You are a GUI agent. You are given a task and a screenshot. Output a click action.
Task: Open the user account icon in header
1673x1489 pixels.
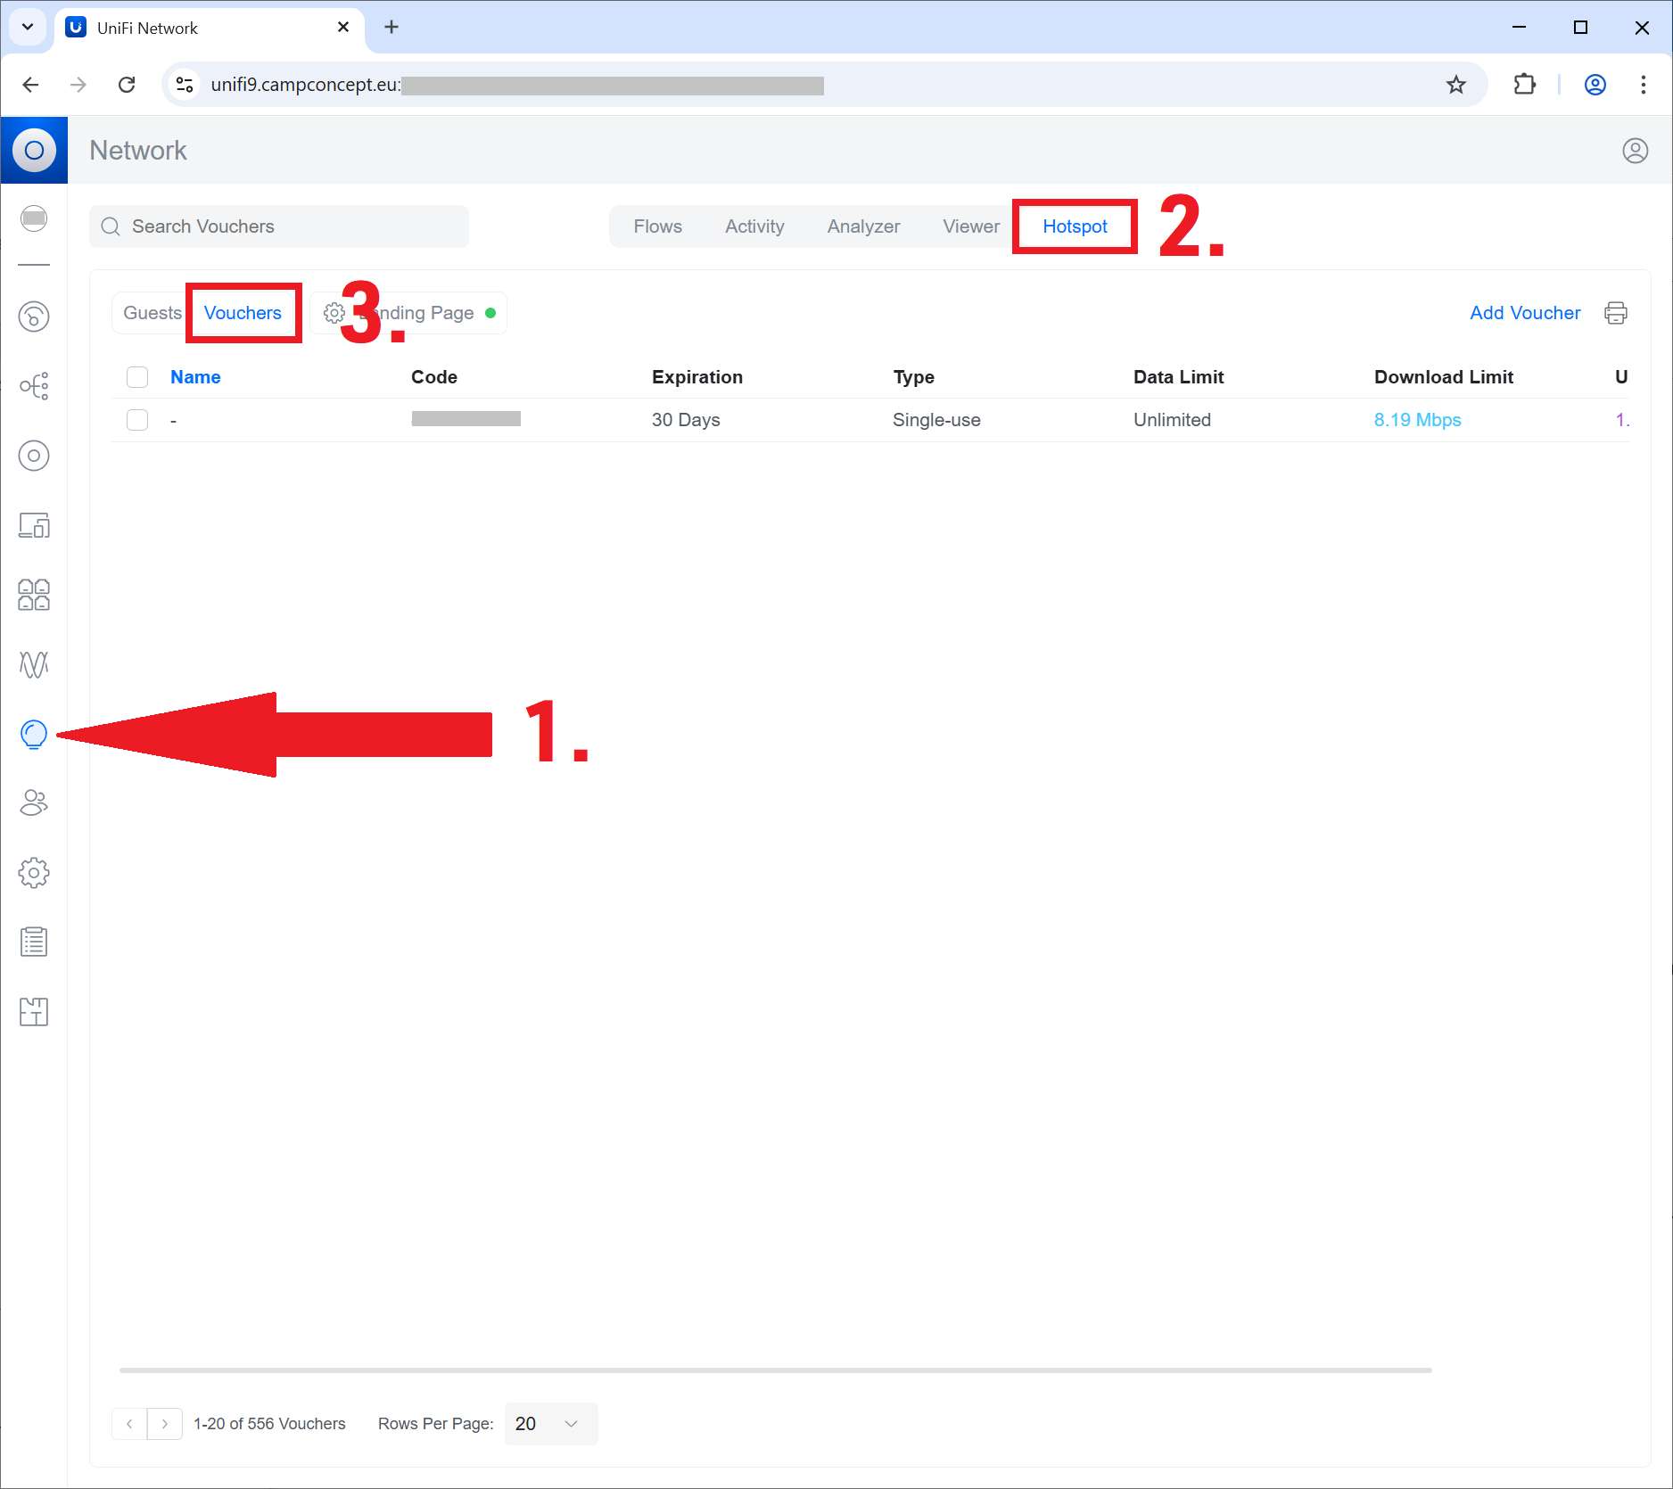1634,151
